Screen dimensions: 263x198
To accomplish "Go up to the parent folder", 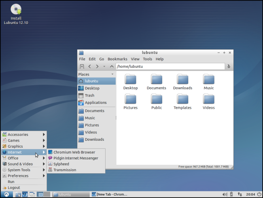I will (112, 66).
